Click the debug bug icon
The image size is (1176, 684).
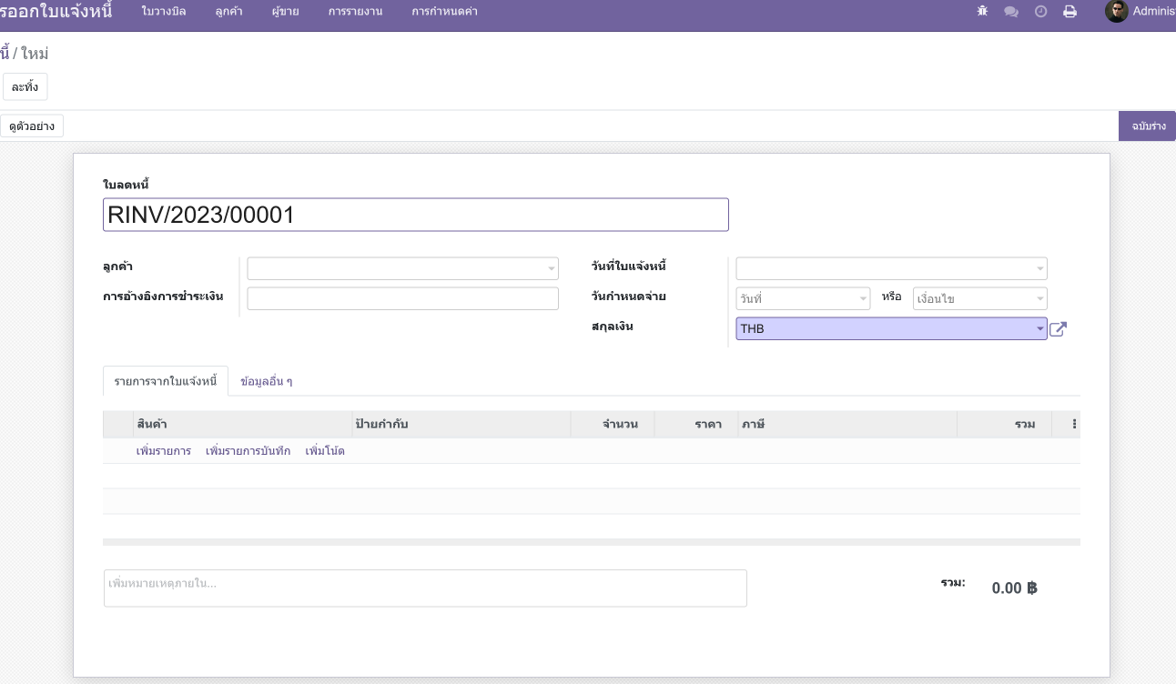(982, 12)
